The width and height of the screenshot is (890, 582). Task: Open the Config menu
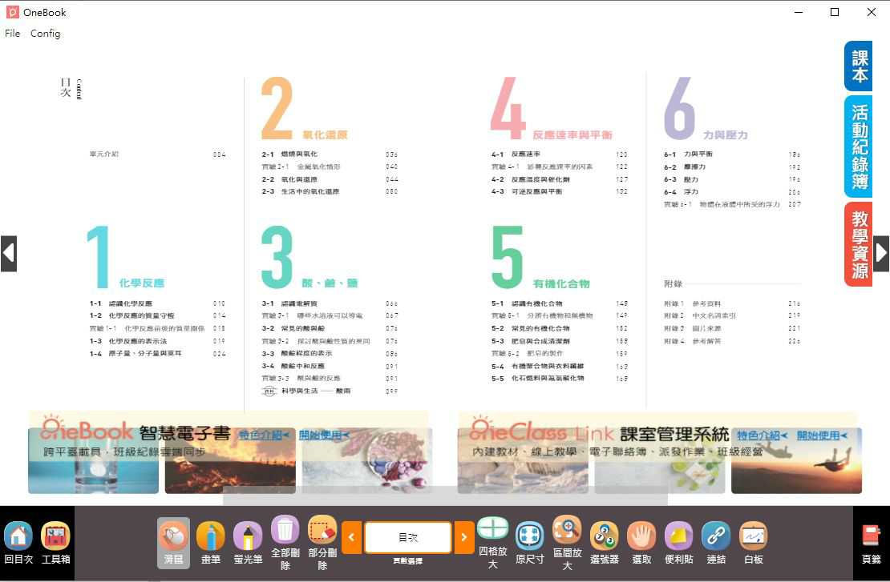(x=46, y=34)
